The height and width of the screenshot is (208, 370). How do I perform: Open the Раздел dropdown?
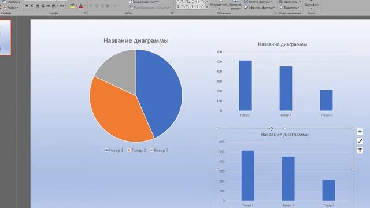(x=11, y=8)
